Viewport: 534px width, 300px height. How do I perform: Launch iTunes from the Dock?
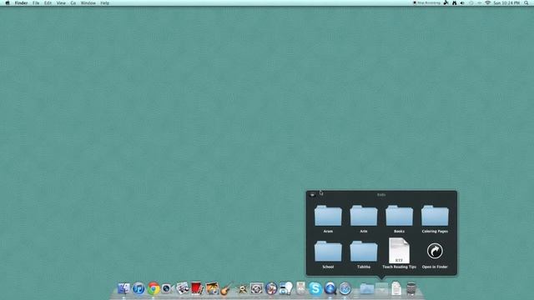tap(139, 289)
